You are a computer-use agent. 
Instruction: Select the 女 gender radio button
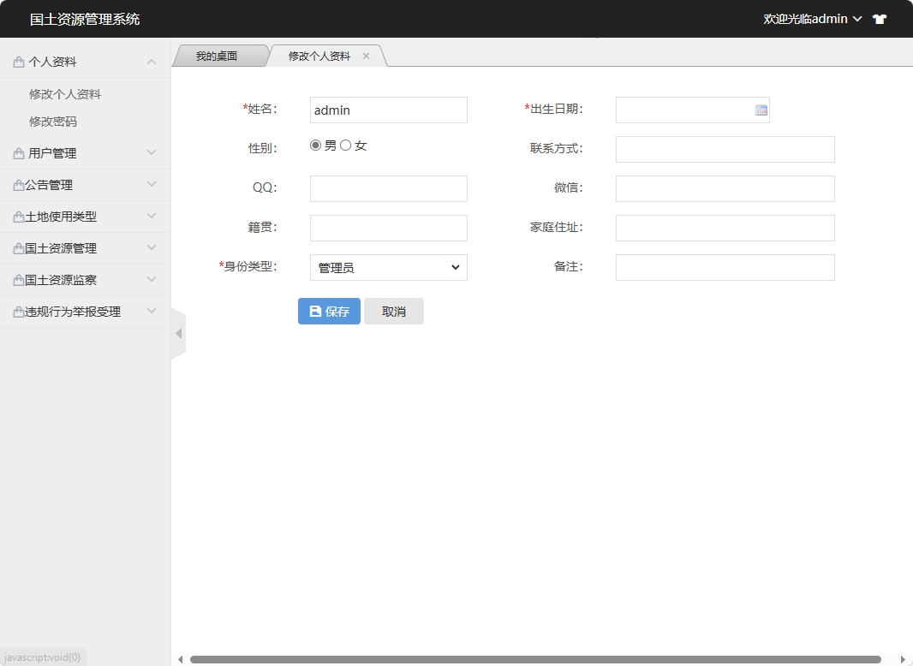tap(346, 146)
